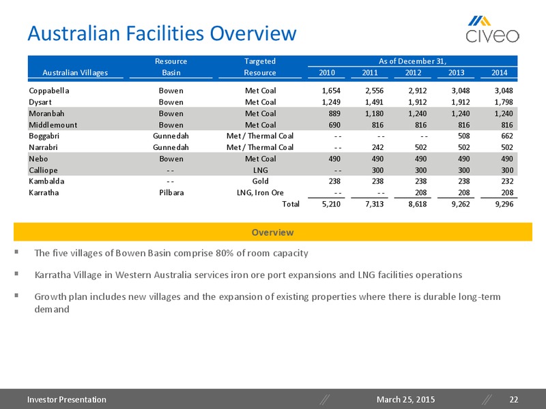Click Middlemount's 2010 value 690
This screenshot has height=409, width=546.
point(334,125)
